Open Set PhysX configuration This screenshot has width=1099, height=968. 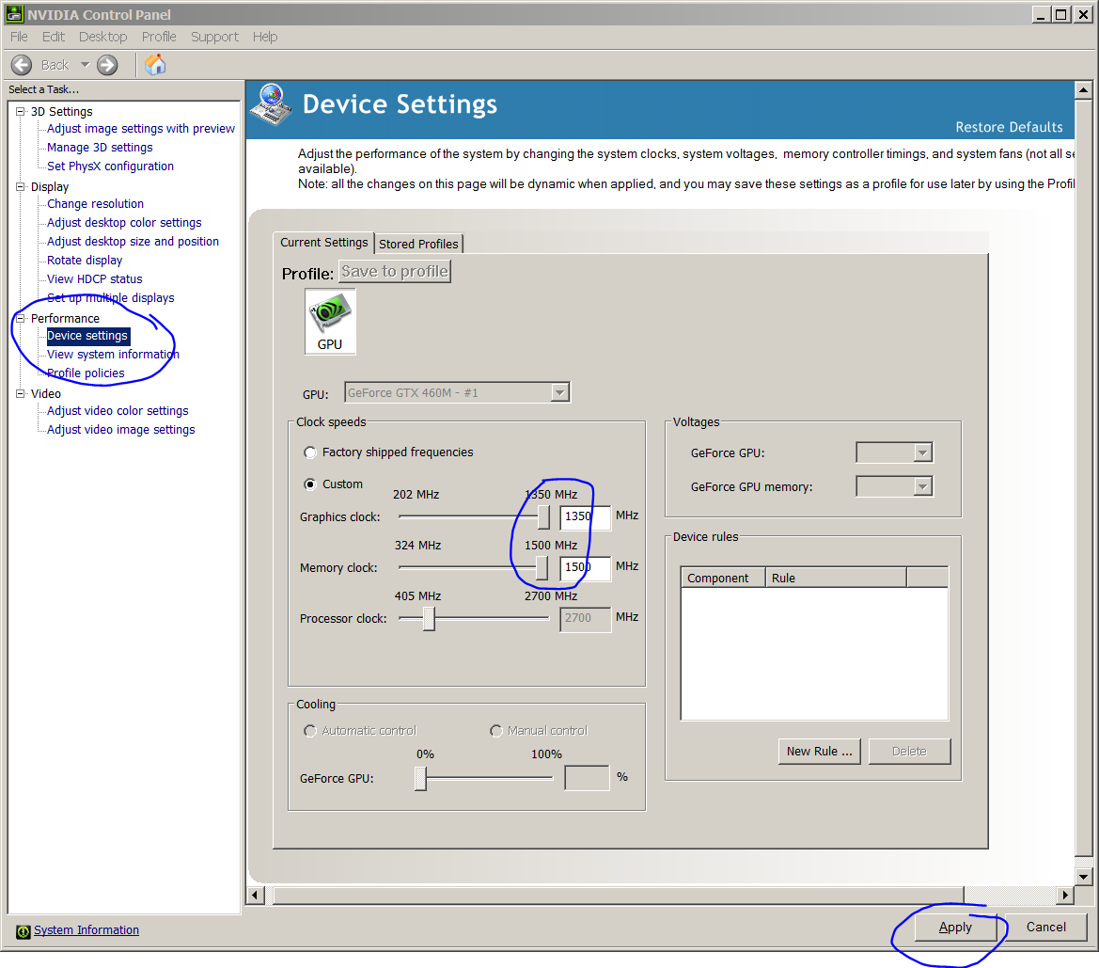coord(110,167)
